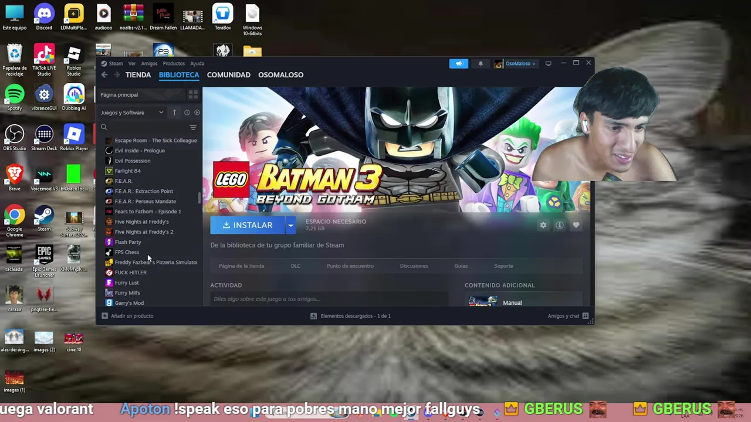The image size is (751, 422).
Task: Expand the Juegos y Software filter dropdown
Action: 132,113
